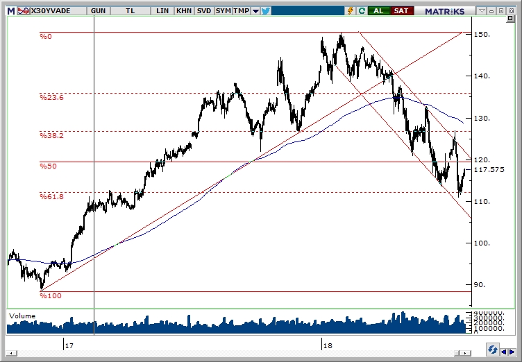522x362 pixels.
Task: Click the %50 Fibonacci level label
Action: tap(49, 166)
